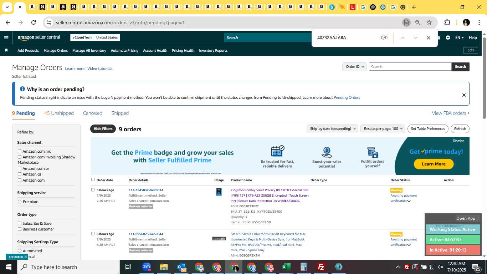This screenshot has width=487, height=274.
Task: Open the settings gear in Seller Central header
Action: point(448,37)
